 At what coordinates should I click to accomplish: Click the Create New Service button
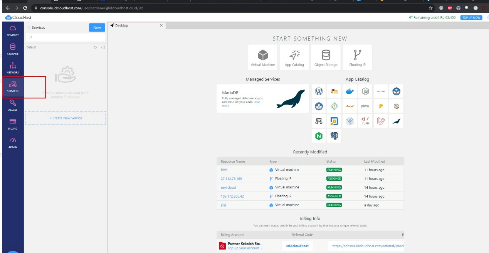(x=66, y=118)
